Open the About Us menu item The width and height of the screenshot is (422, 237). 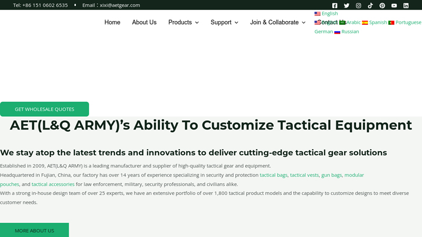[144, 22]
